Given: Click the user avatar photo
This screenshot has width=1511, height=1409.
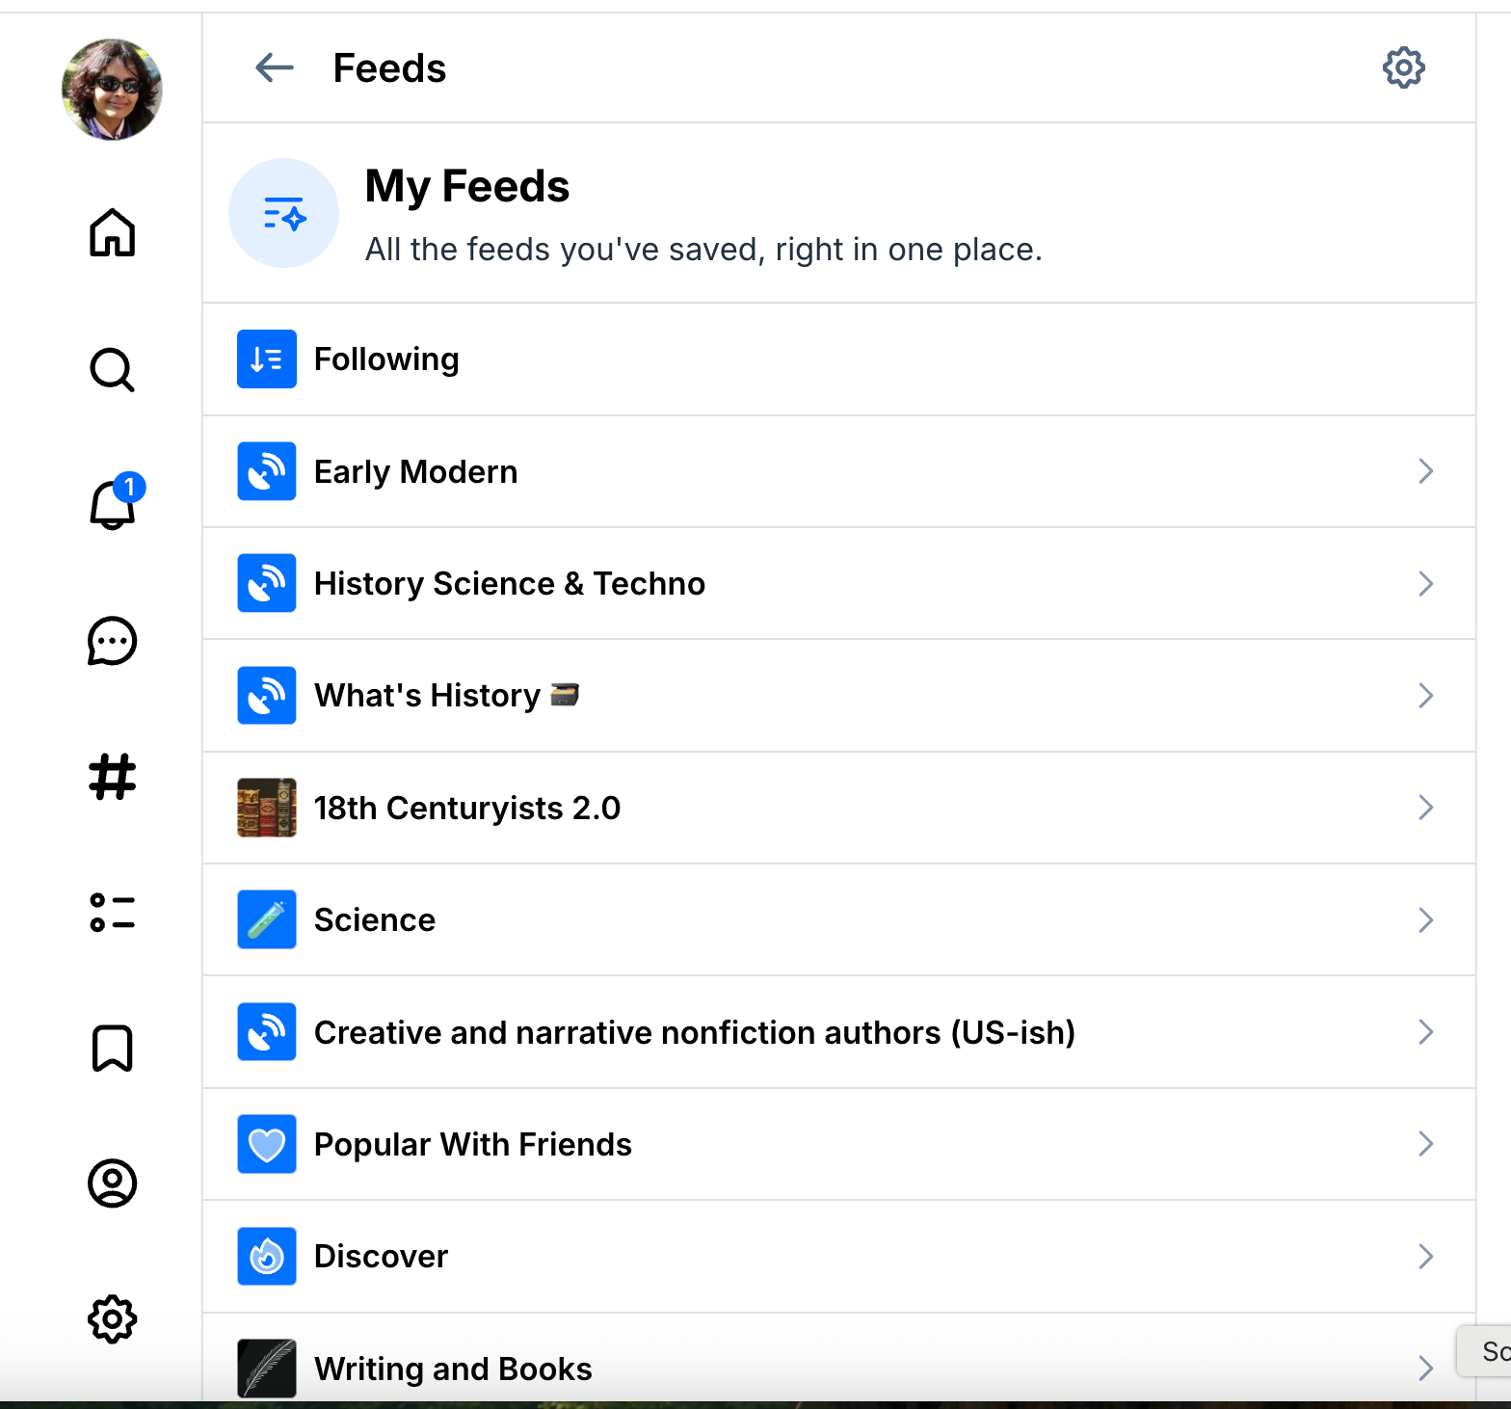Looking at the screenshot, I should (x=112, y=90).
